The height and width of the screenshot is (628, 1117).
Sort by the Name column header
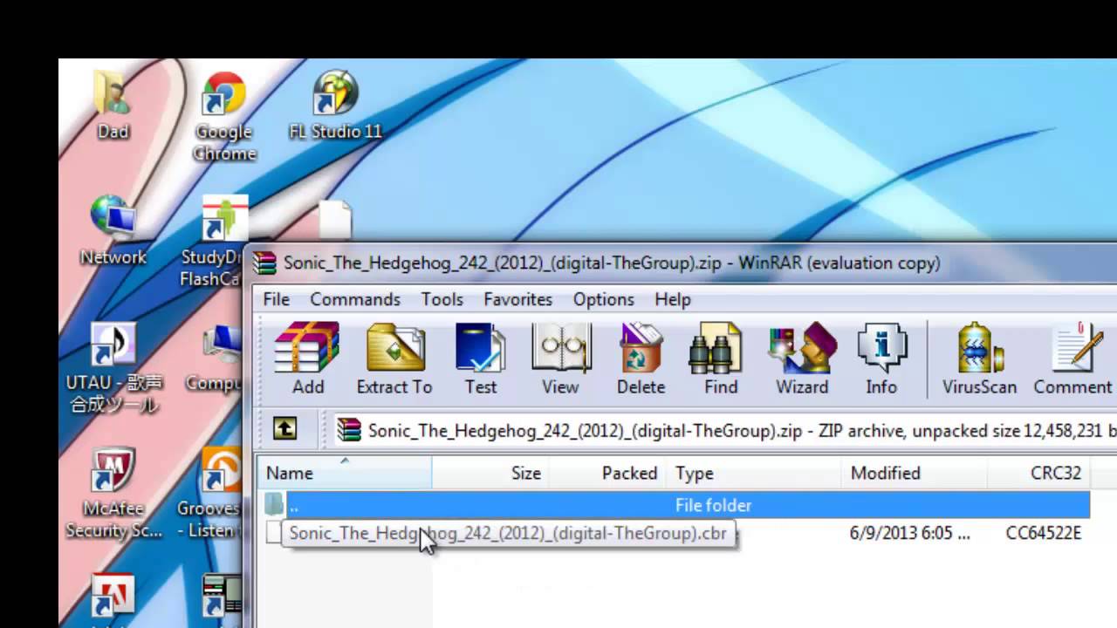[345, 473]
